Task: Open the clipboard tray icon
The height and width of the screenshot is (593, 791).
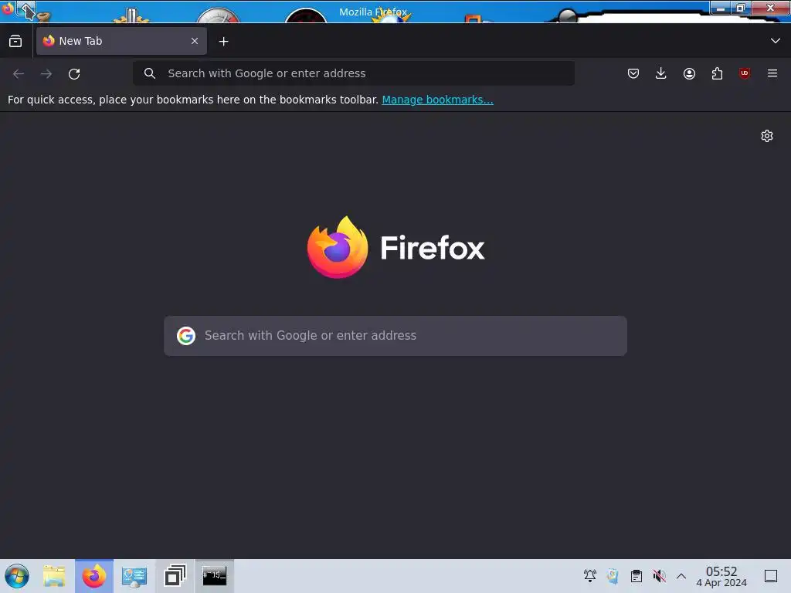Action: coord(637,576)
